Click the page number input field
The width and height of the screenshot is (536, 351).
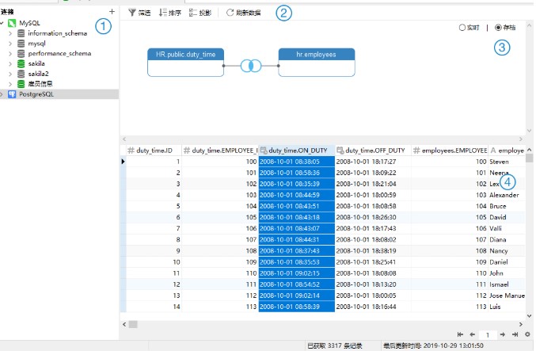[488, 335]
